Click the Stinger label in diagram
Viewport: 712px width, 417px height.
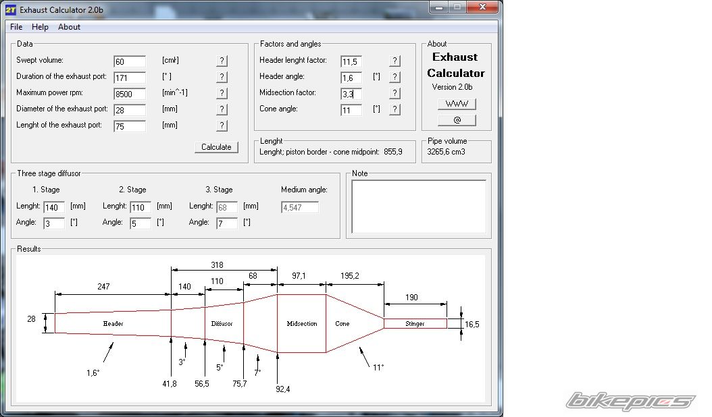point(415,323)
